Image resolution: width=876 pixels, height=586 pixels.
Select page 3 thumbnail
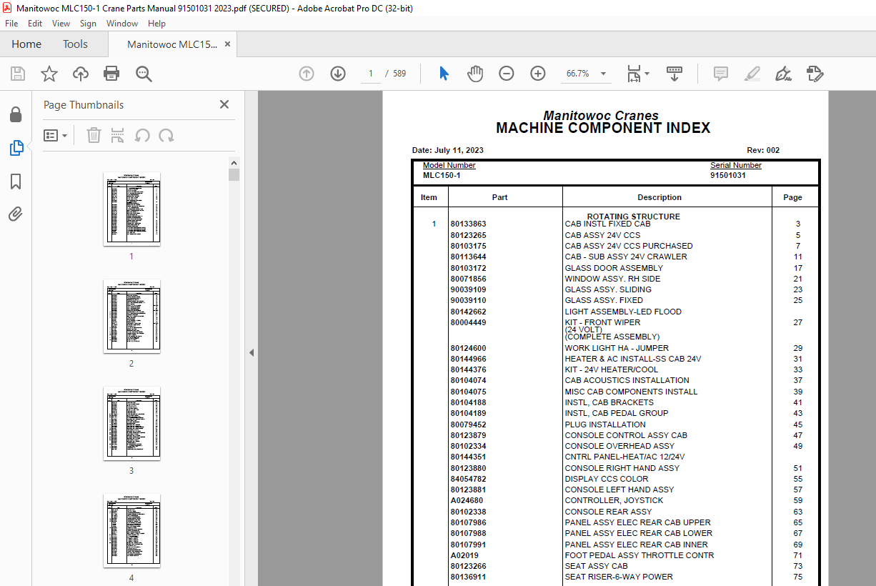pos(131,423)
